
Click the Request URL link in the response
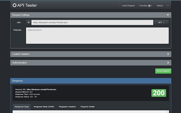click(42, 90)
